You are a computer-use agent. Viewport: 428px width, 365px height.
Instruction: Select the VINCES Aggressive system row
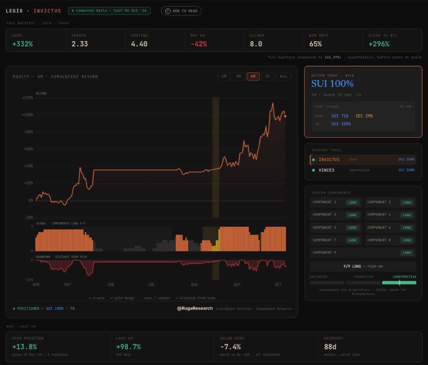(x=363, y=170)
